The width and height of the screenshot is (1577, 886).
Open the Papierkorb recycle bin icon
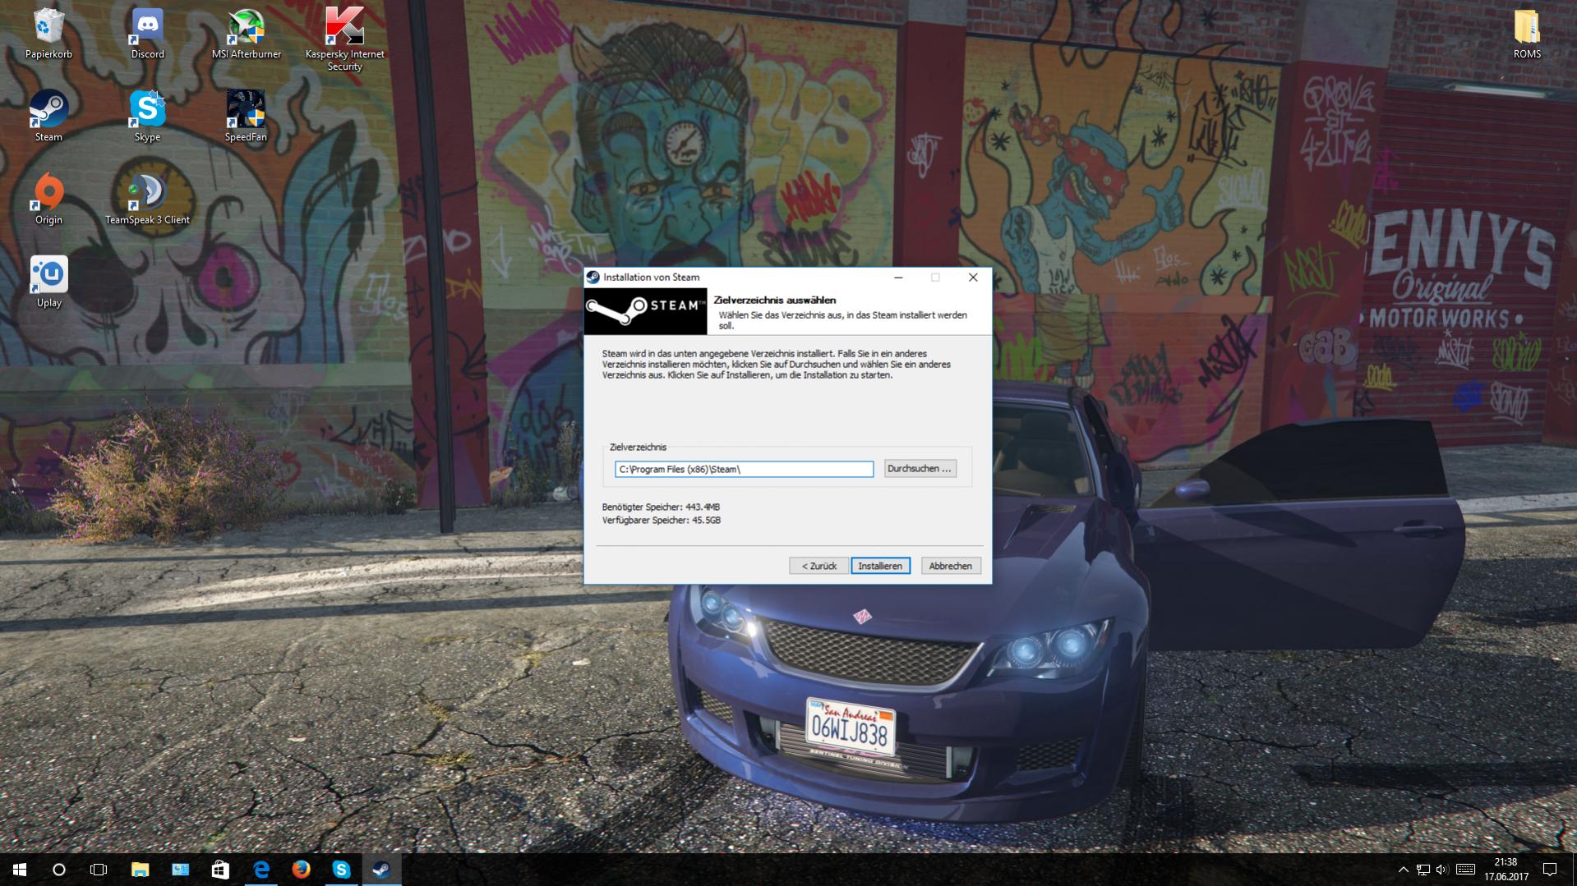pos(48,33)
